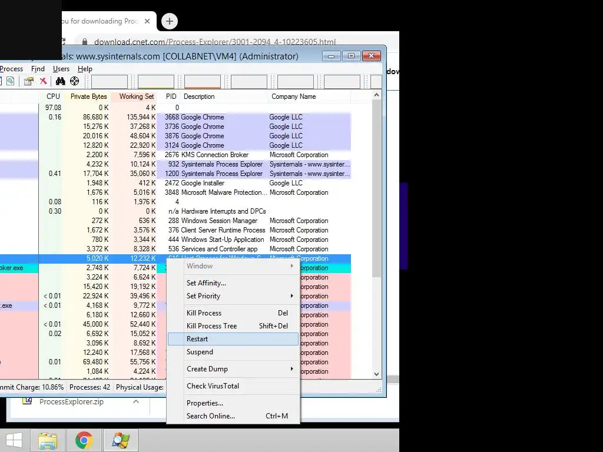Select Kill Process Tree in context menu
Image resolution: width=603 pixels, height=452 pixels.
[x=233, y=326]
